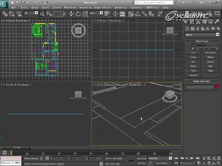The height and width of the screenshot is (166, 222).
Task: Click the Line spline button
Action: pos(193,53)
